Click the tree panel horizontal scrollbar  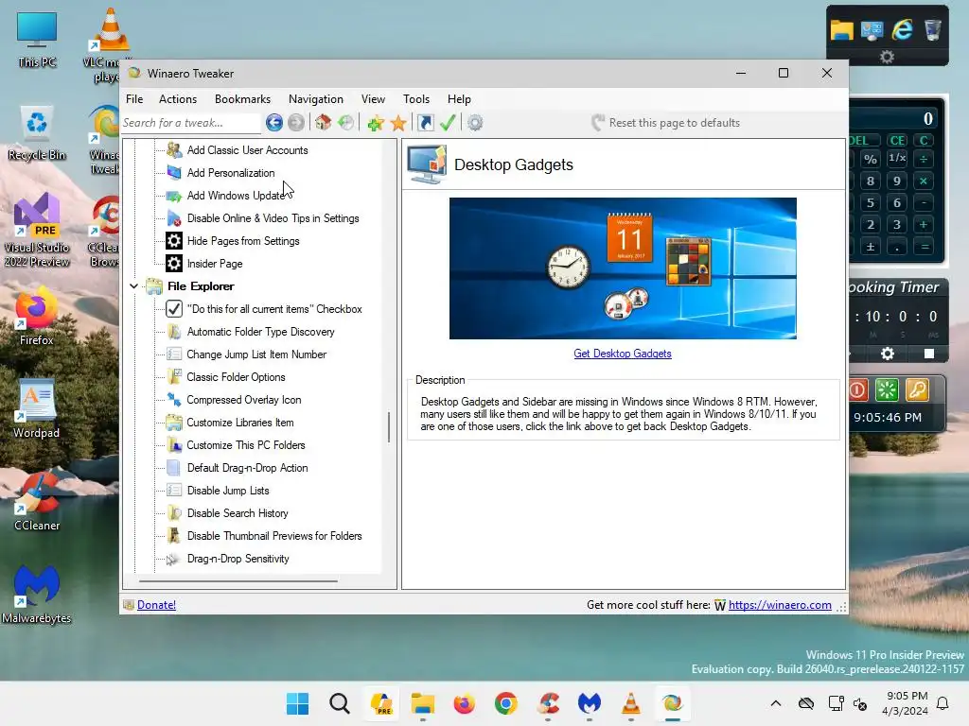point(238,581)
